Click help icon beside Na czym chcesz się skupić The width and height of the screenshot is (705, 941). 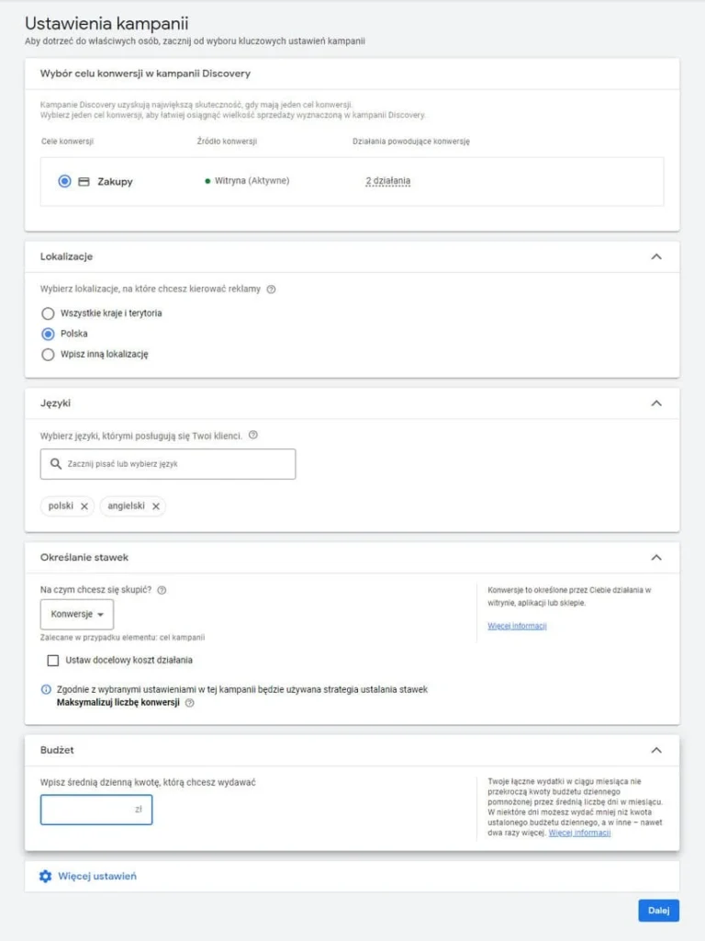click(162, 589)
